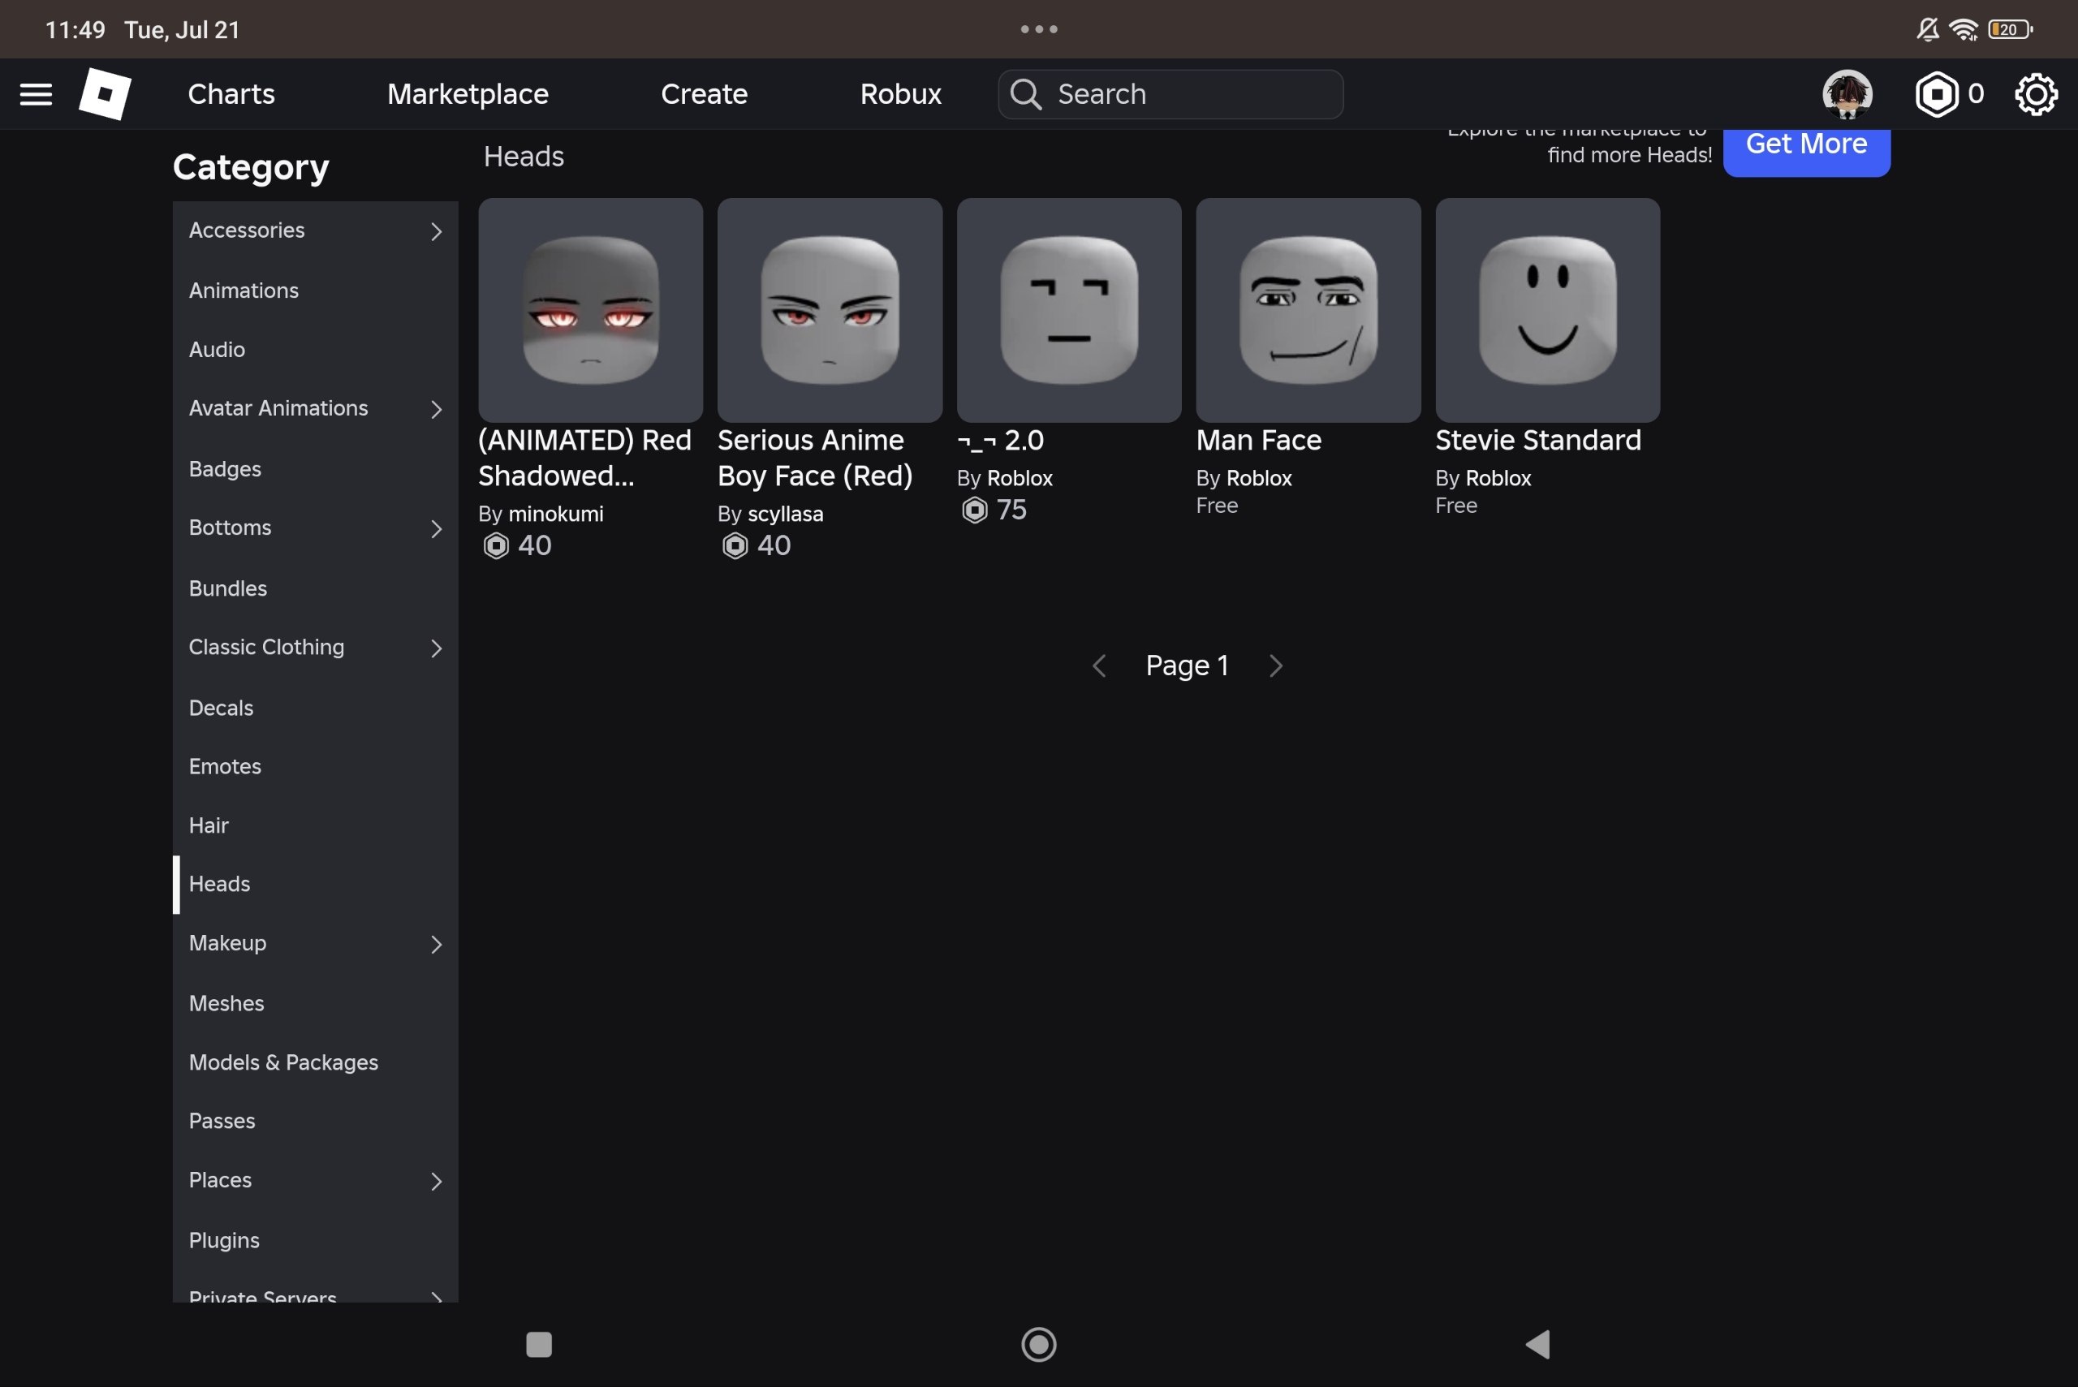
Task: Tap the Android home circle button
Action: coord(1038,1345)
